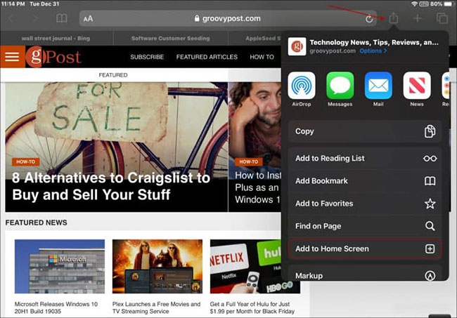Image resolution: width=457 pixels, height=318 pixels.
Task: Click the gPost site logo
Action: pos(53,57)
